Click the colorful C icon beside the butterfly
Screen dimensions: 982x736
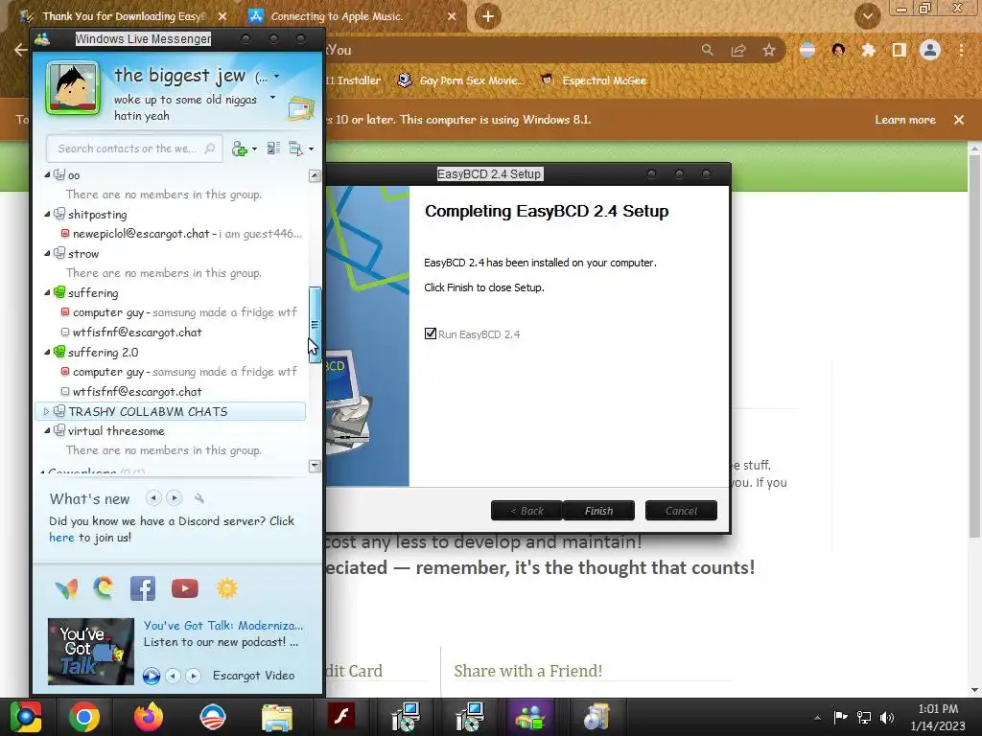point(104,588)
